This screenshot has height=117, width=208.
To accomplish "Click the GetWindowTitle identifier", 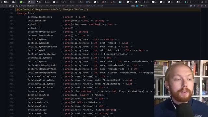I will [x=37, y=113].
